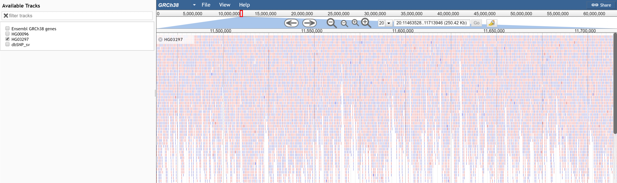The image size is (617, 183).
Task: Pan left with the left arrow button
Action: click(291, 23)
